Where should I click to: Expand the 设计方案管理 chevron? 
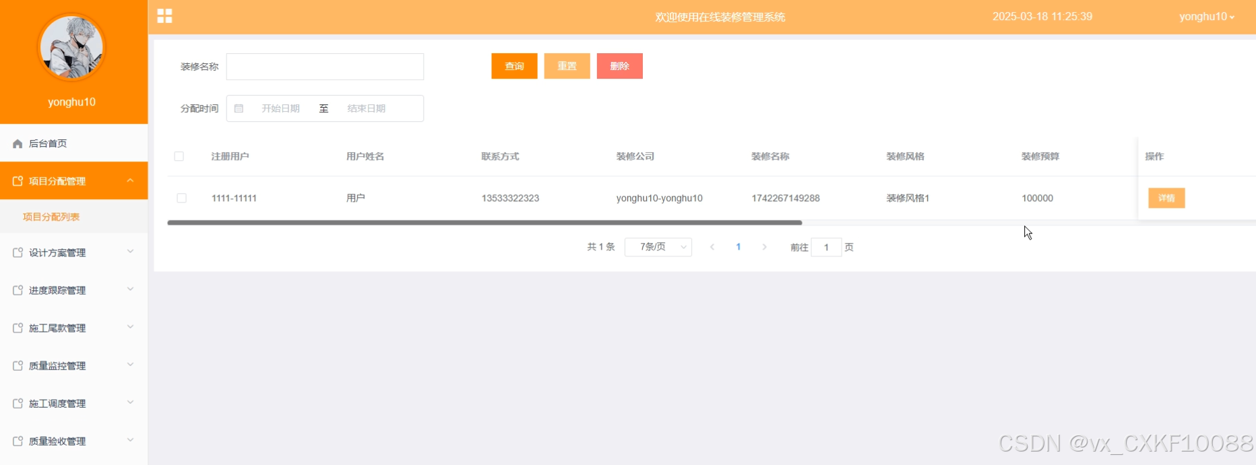tap(130, 252)
